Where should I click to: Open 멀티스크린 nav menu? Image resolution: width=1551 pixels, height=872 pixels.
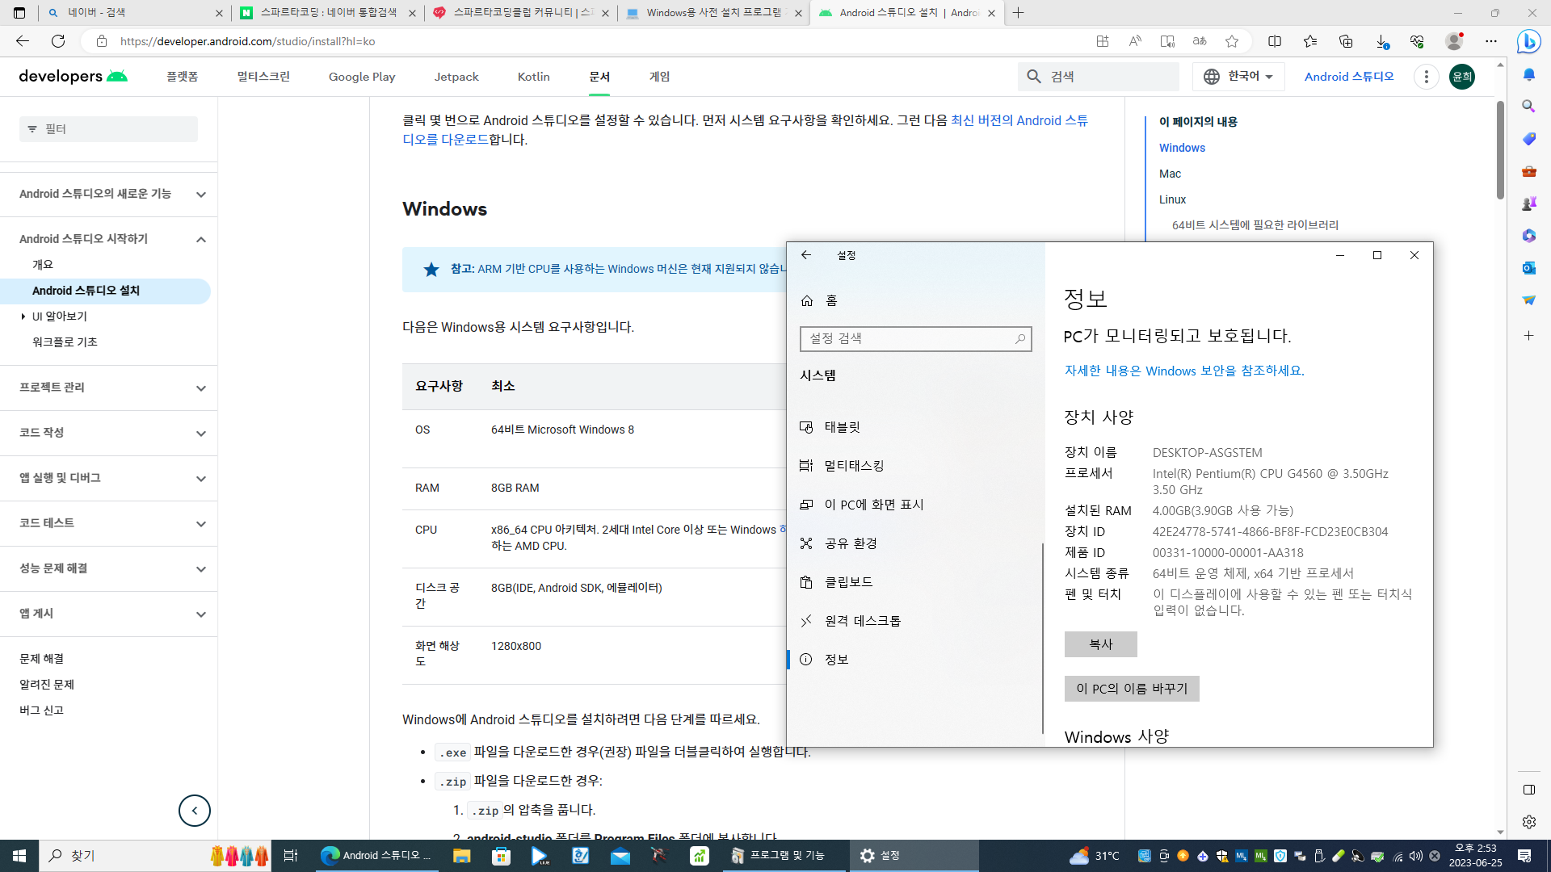coord(263,77)
